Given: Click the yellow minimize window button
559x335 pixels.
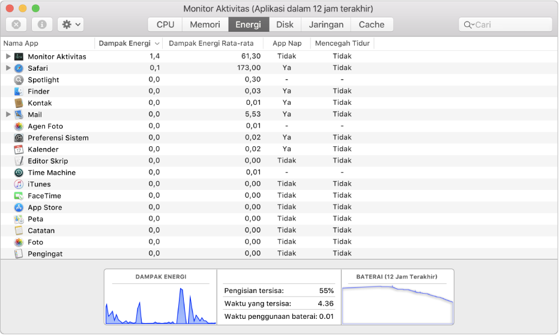Looking at the screenshot, I should (x=22, y=8).
